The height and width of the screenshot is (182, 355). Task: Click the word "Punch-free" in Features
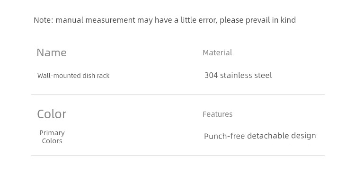tap(224, 136)
